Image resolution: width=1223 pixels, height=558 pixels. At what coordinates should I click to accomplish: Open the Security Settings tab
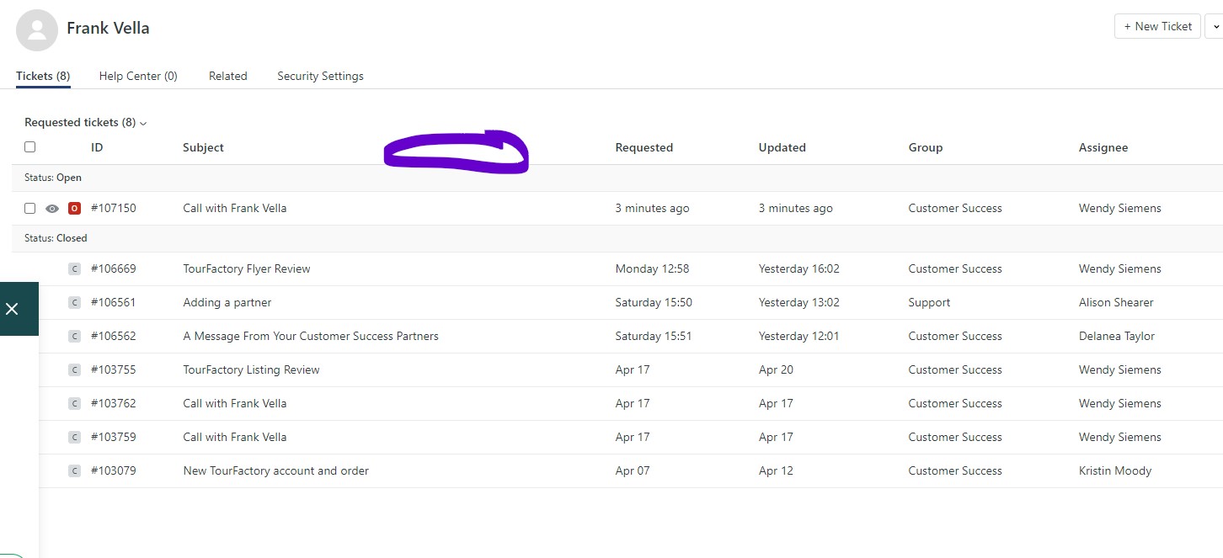pos(320,77)
